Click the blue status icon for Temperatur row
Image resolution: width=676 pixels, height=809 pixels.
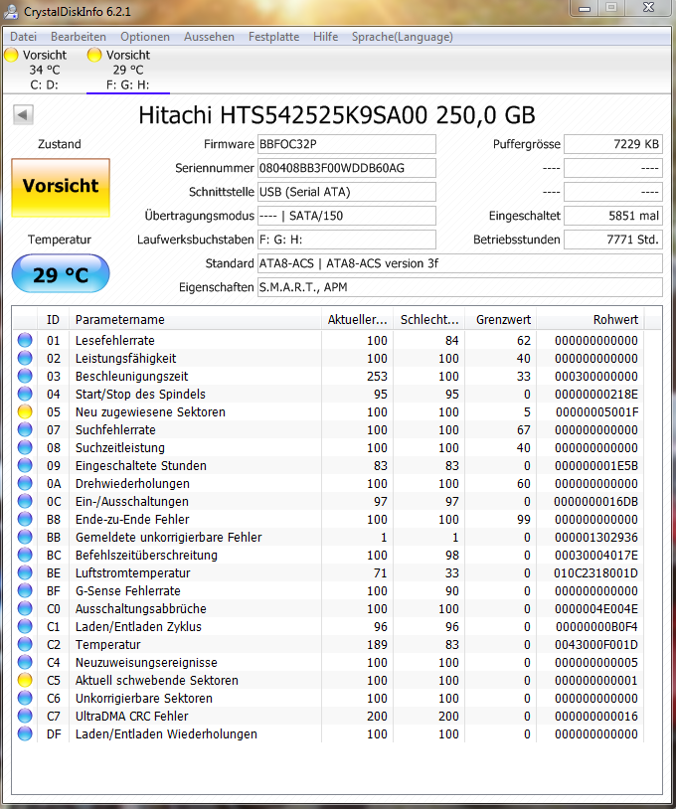25,644
